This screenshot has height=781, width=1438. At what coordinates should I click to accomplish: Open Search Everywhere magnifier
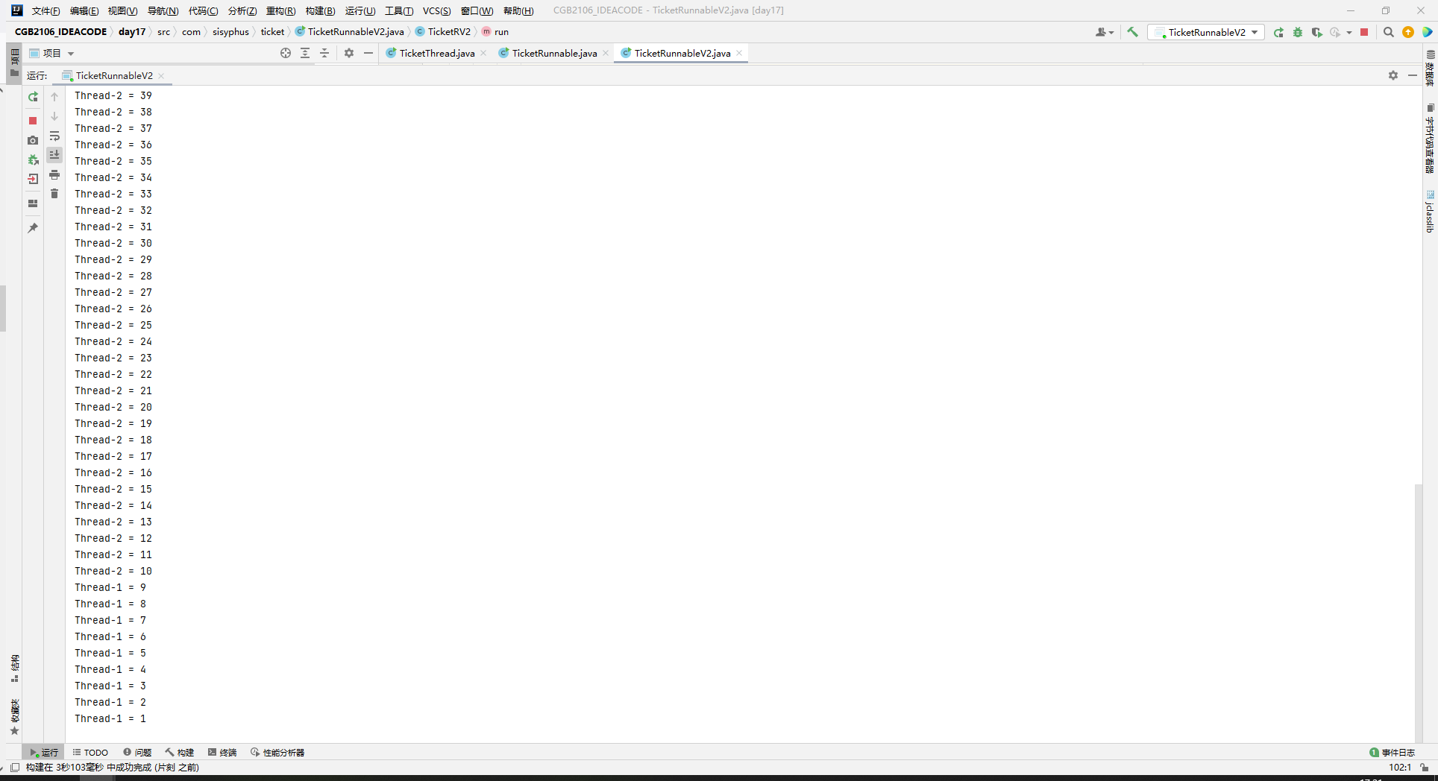click(x=1388, y=32)
